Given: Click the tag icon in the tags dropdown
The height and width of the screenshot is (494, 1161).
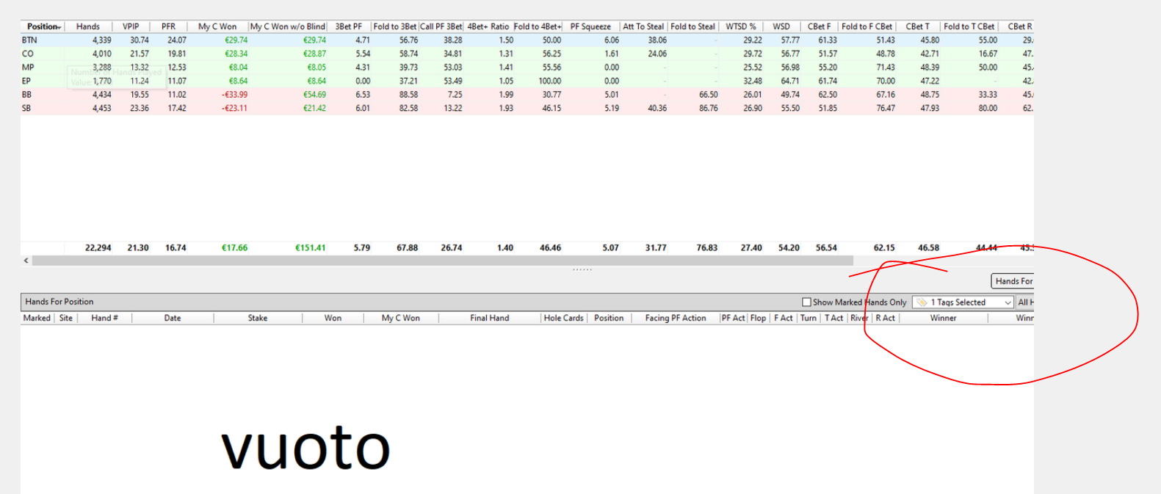Looking at the screenshot, I should coord(922,302).
